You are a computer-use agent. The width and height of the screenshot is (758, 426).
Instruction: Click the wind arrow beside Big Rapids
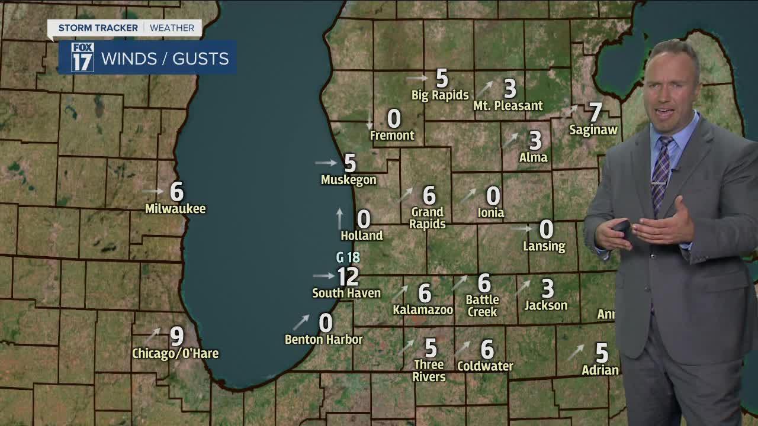417,78
